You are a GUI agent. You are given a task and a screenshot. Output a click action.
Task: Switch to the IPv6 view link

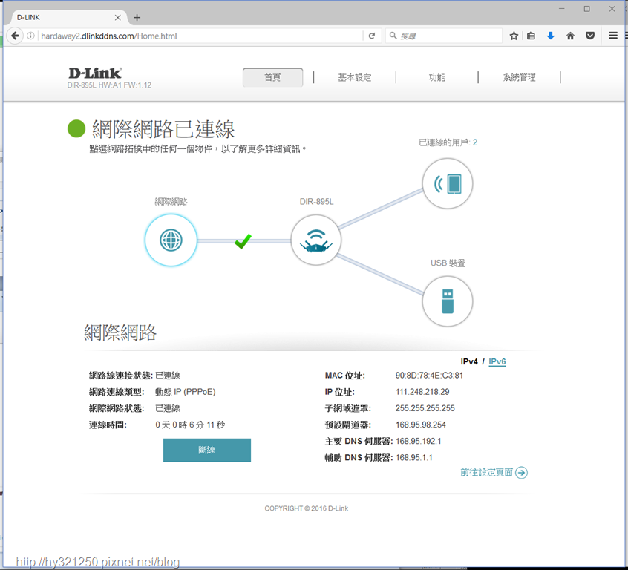(497, 361)
